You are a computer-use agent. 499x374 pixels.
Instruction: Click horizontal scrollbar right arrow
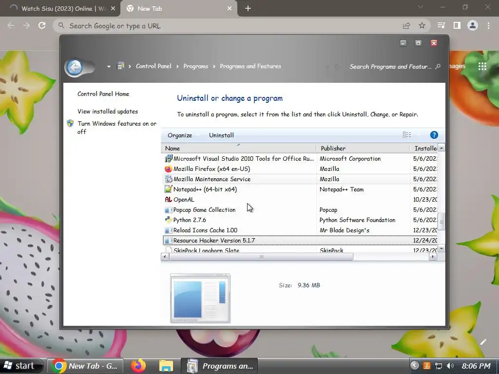point(433,257)
